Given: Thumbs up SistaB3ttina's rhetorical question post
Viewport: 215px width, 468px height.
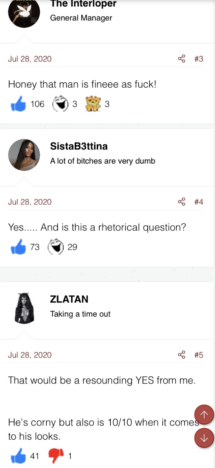Looking at the screenshot, I should click(18, 247).
